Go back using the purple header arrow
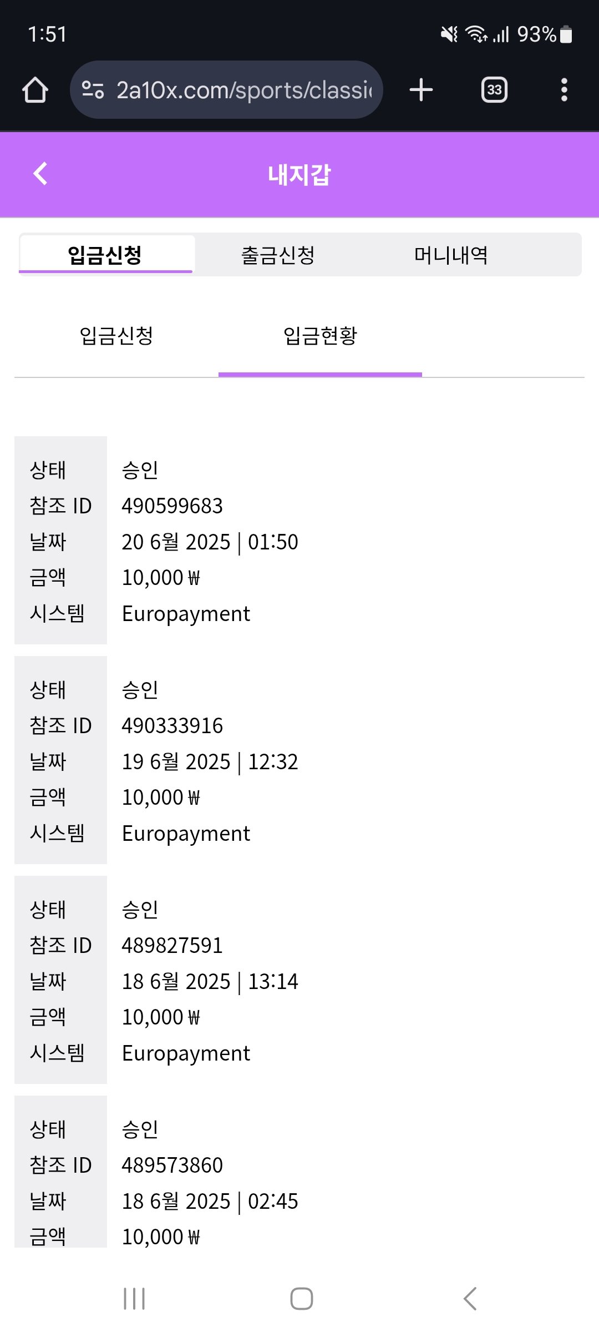The image size is (599, 1332). pyautogui.click(x=40, y=174)
